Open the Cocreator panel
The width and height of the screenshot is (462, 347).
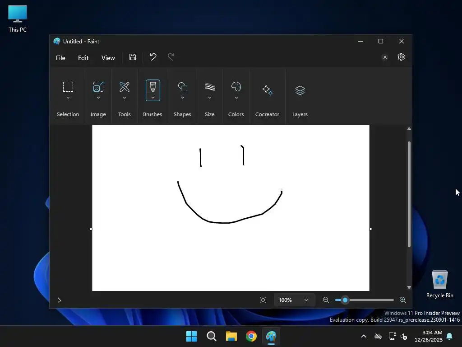click(x=267, y=90)
